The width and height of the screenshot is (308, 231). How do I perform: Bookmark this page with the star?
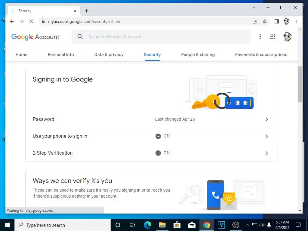coord(265,21)
